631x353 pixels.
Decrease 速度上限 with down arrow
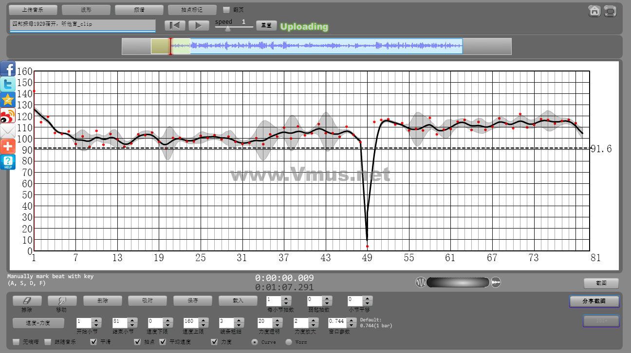pyautogui.click(x=204, y=325)
